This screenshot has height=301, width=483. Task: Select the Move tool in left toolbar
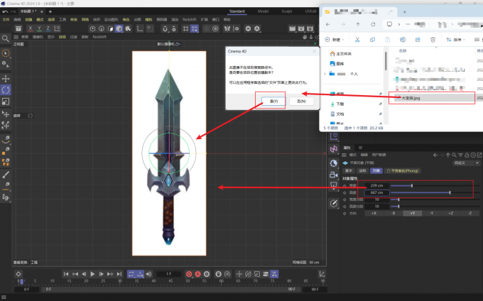tap(6, 79)
